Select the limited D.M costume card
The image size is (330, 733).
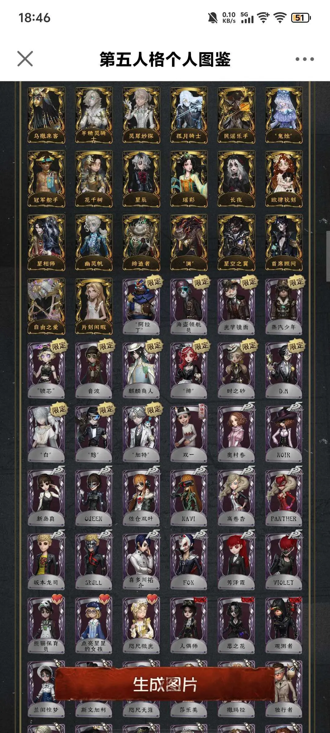284,370
